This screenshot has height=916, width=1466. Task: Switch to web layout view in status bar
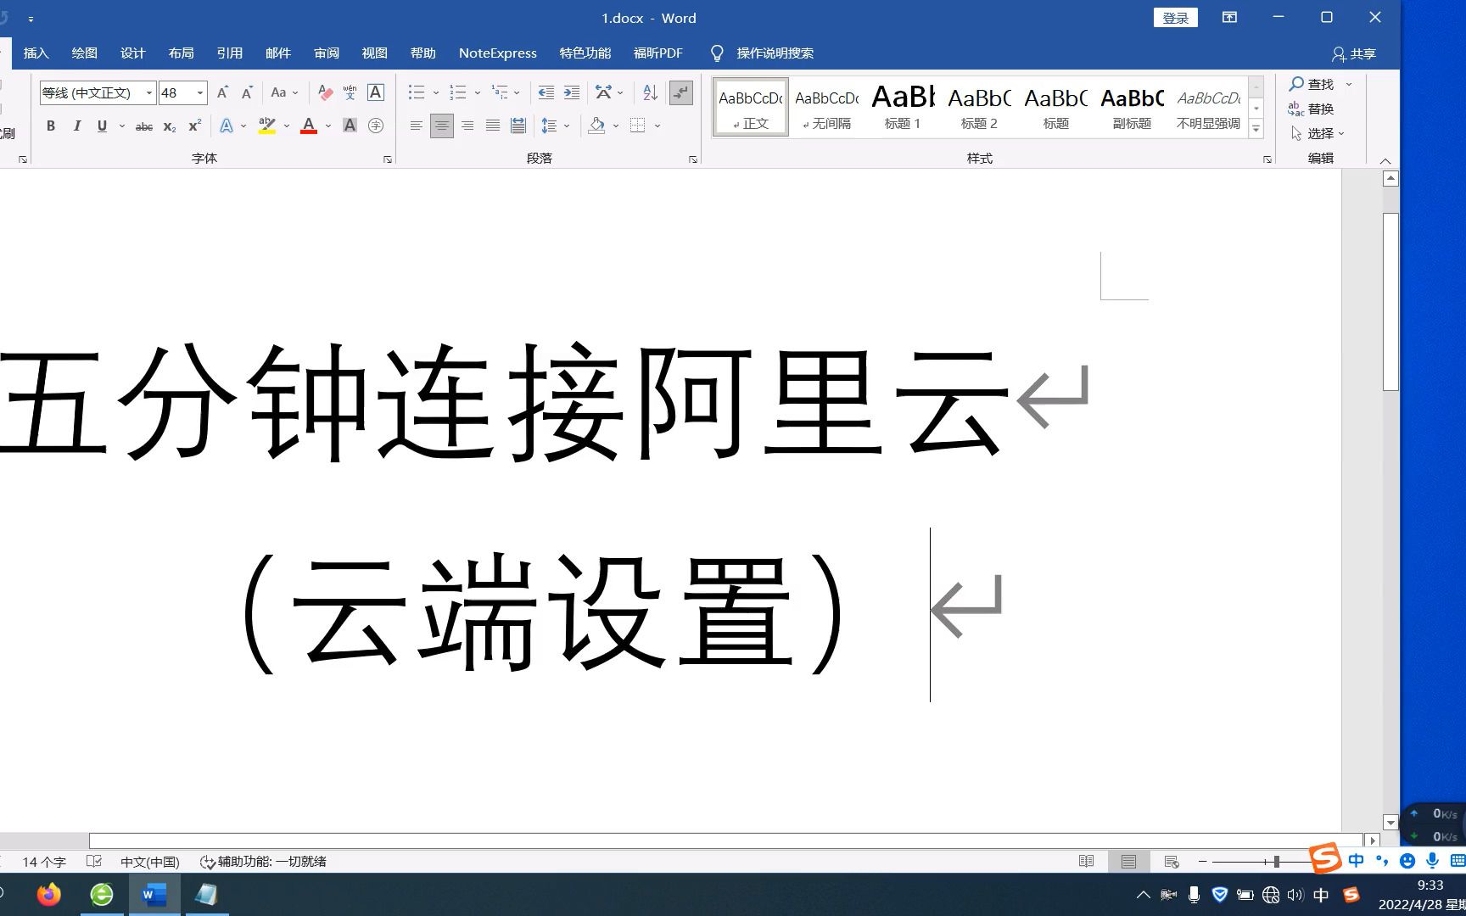point(1172,862)
